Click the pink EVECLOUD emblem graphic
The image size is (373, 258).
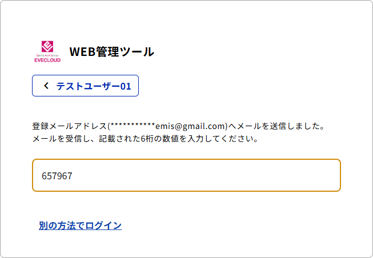(x=47, y=46)
